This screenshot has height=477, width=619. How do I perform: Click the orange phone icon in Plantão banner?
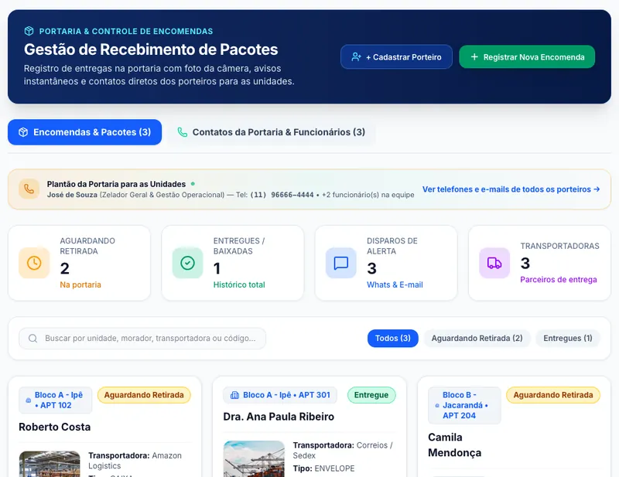(x=29, y=189)
